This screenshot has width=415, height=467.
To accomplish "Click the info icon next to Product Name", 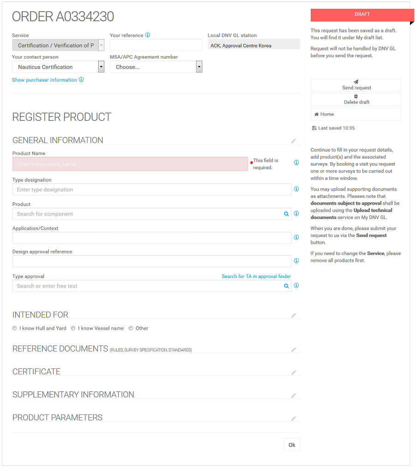I will 296,162.
